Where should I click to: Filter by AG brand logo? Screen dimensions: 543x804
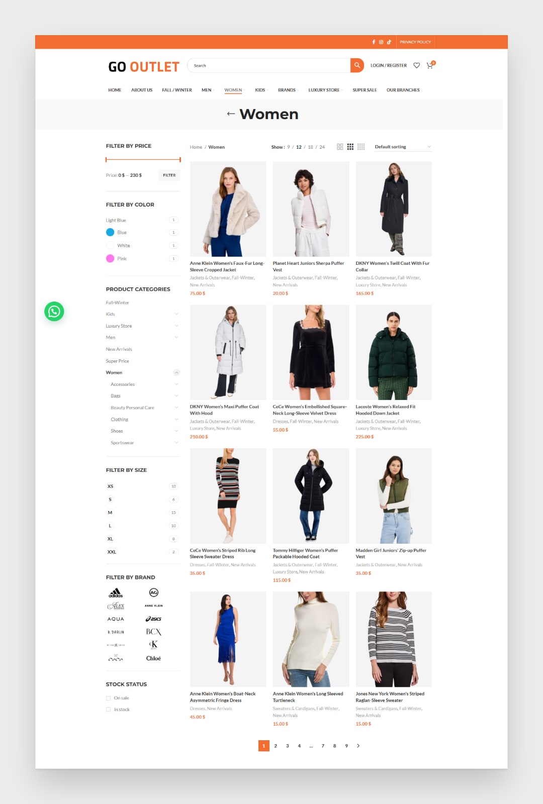pos(154,593)
